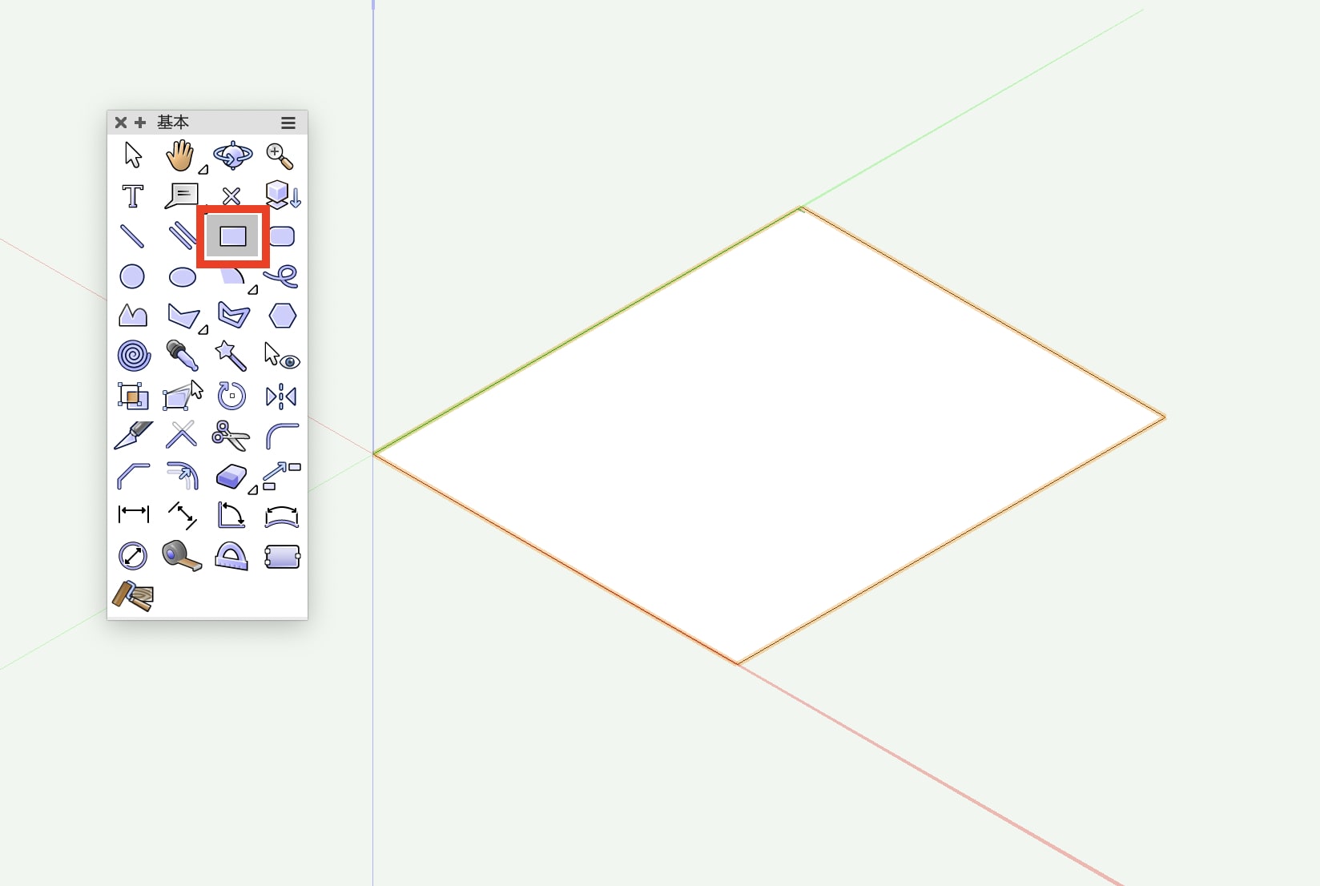Close the Basic tool palette
Screen dimensions: 1320x886
click(121, 123)
